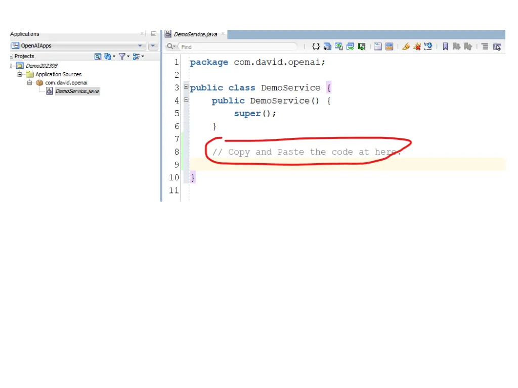Image resolution: width=518 pixels, height=388 pixels.
Task: Collapse the Projects panel section
Action: coord(11,56)
